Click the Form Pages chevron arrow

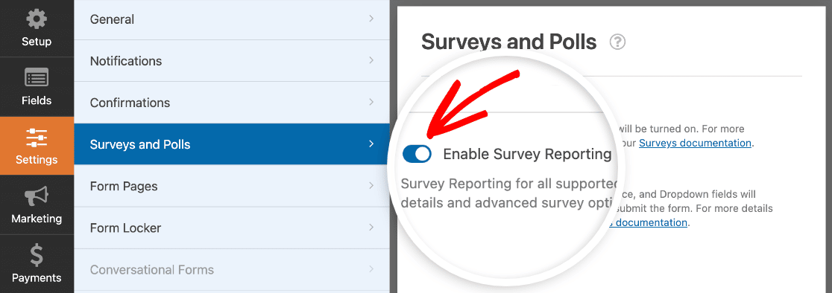371,186
